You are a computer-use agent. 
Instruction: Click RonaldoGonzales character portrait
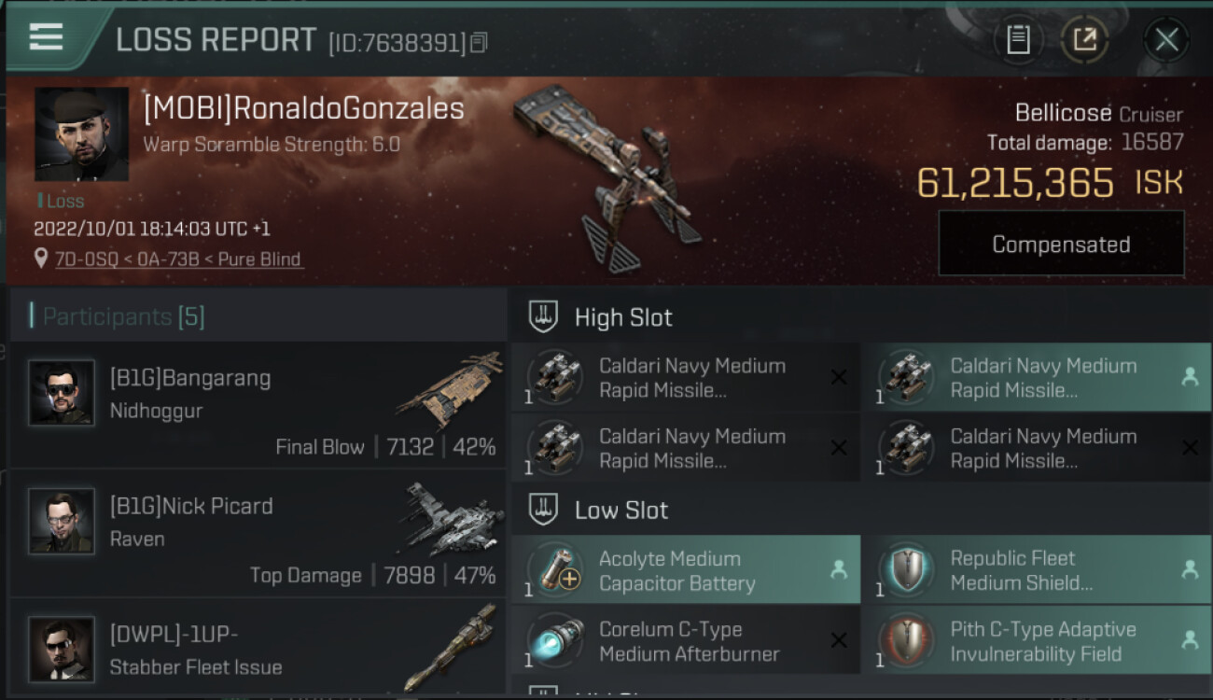pyautogui.click(x=82, y=134)
